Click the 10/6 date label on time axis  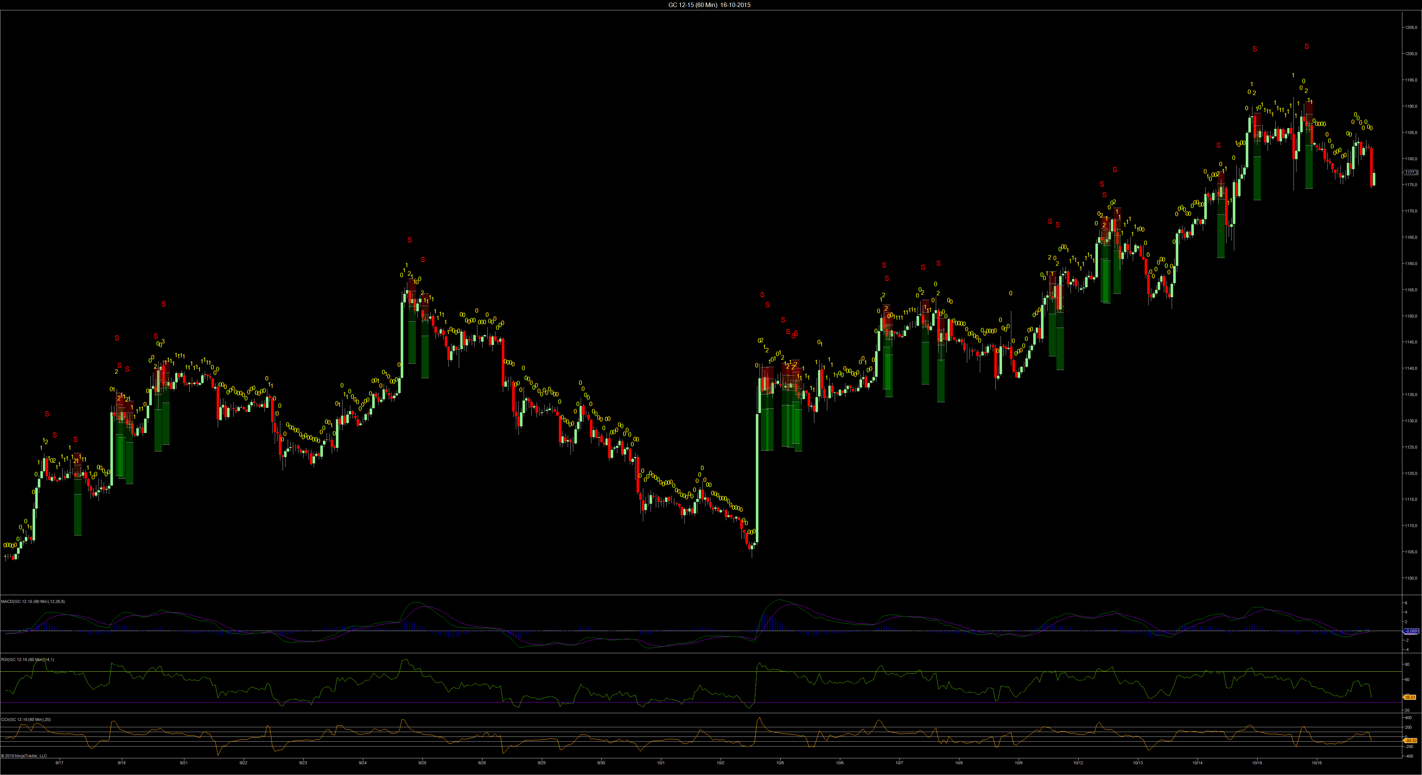pos(839,764)
